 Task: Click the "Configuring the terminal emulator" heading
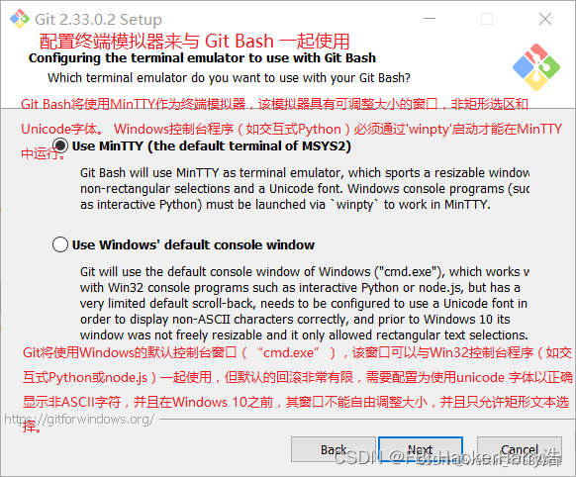(202, 58)
